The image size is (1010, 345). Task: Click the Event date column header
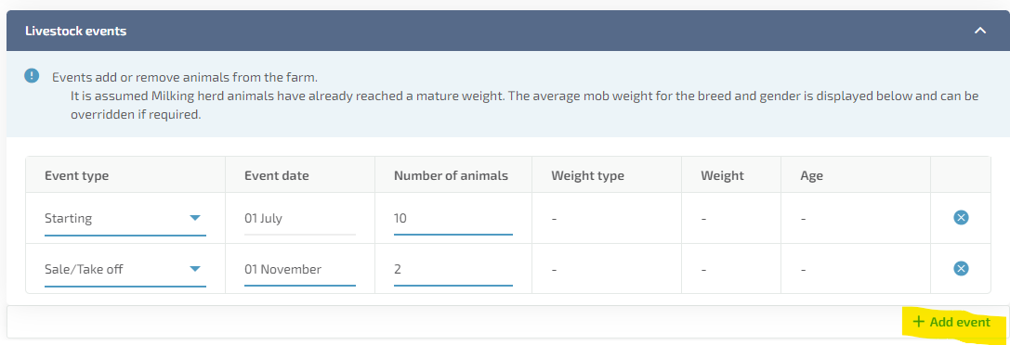point(277,175)
